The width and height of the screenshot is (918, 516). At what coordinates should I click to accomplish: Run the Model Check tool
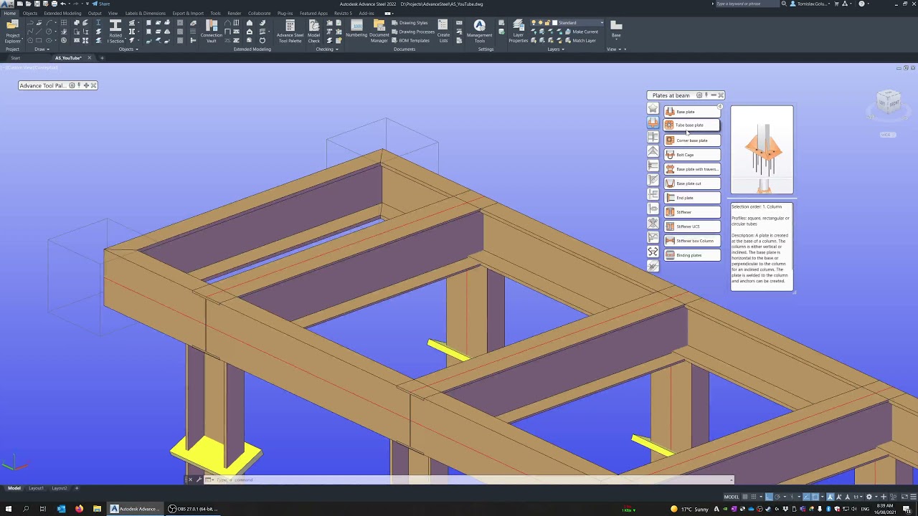pyautogui.click(x=314, y=32)
